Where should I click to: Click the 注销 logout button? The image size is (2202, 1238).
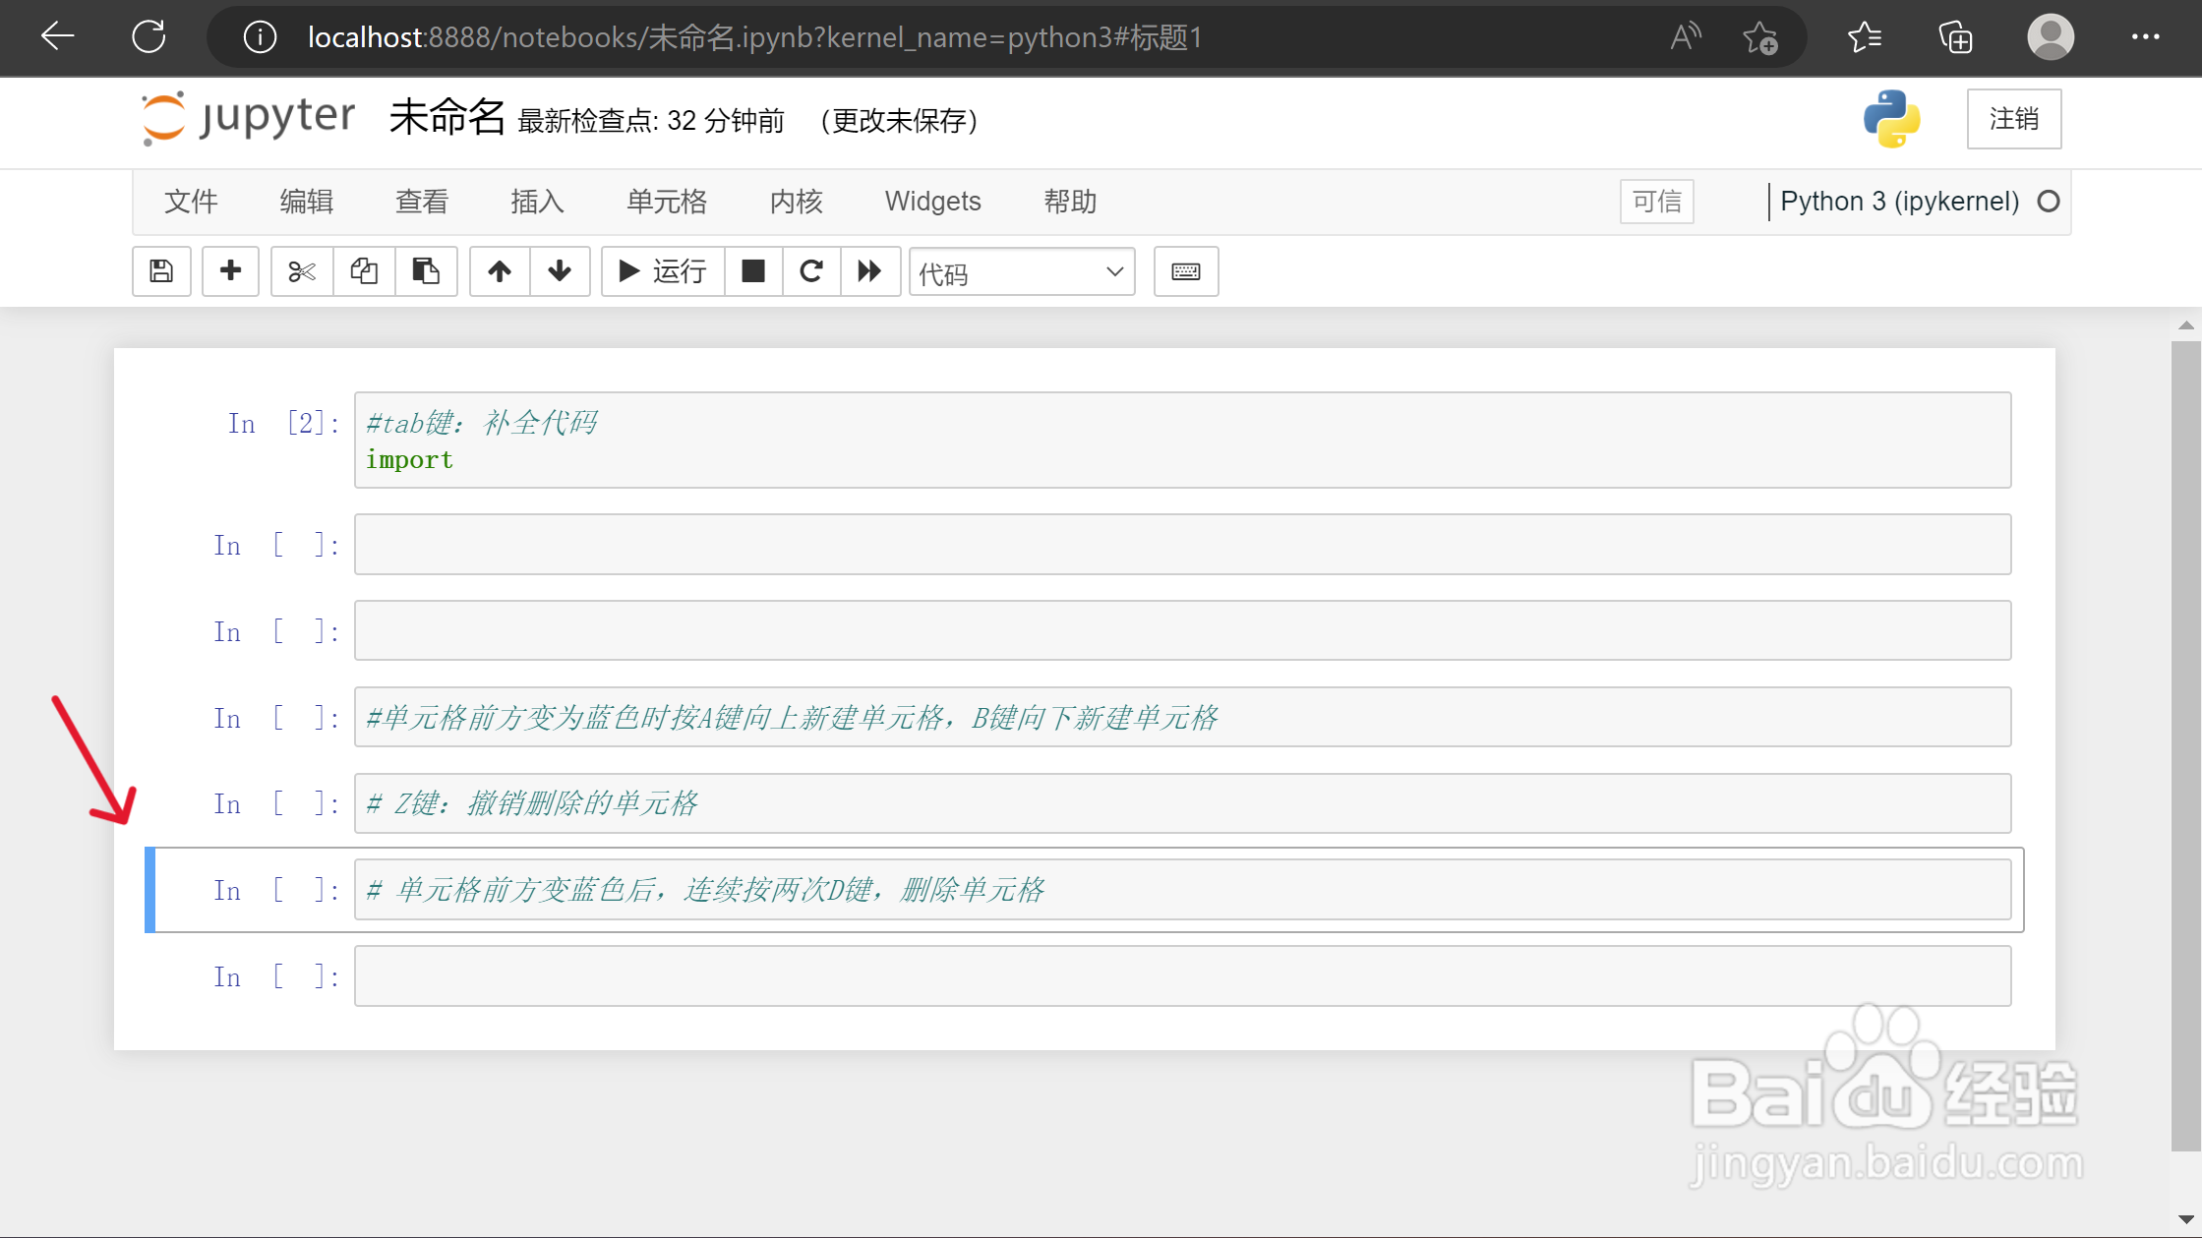pyautogui.click(x=2013, y=119)
